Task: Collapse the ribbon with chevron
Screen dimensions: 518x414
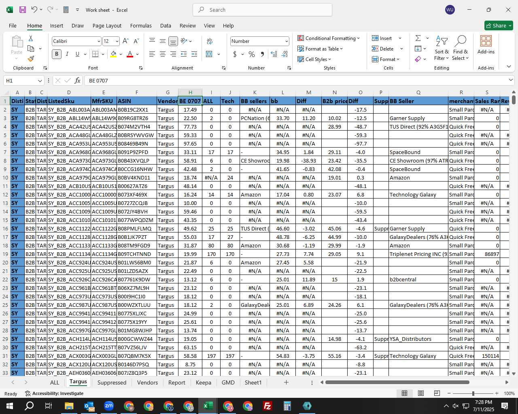Action: point(509,67)
